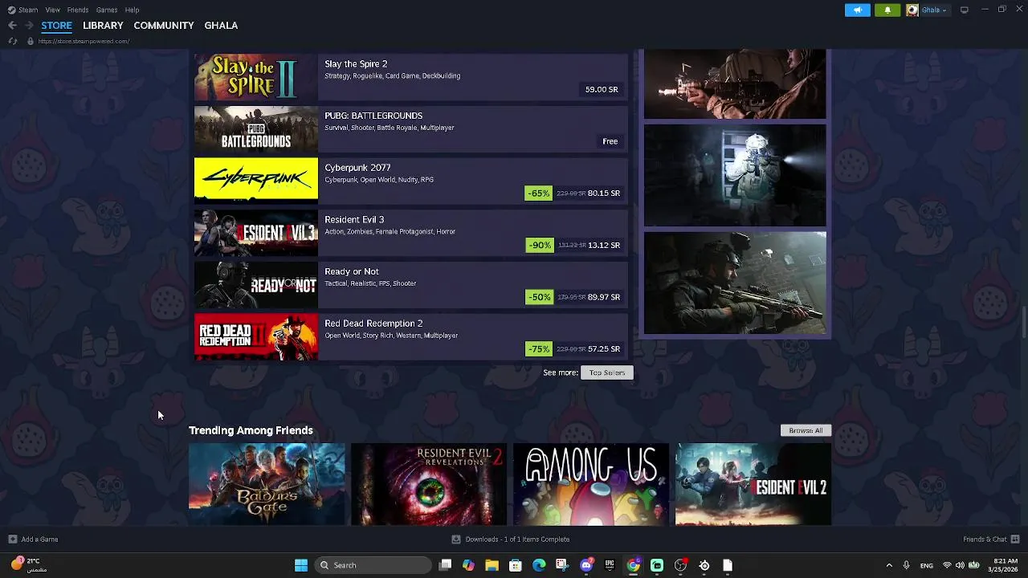
Task: Click the taskbar Search box
Action: (372, 565)
